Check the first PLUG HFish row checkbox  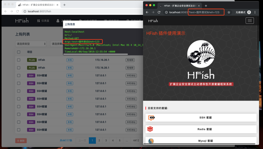19,60
